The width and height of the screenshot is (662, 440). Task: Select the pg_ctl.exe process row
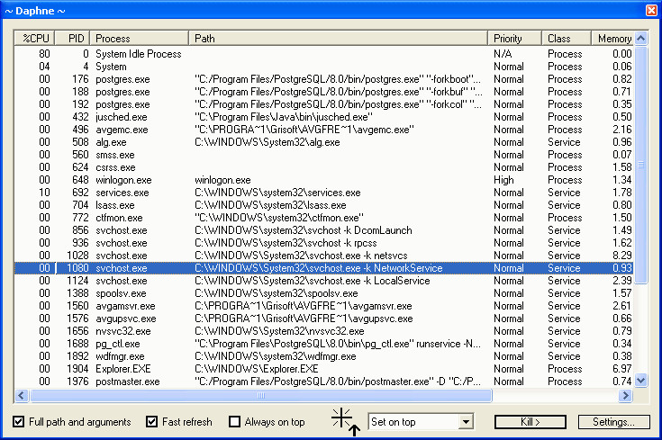(x=324, y=344)
